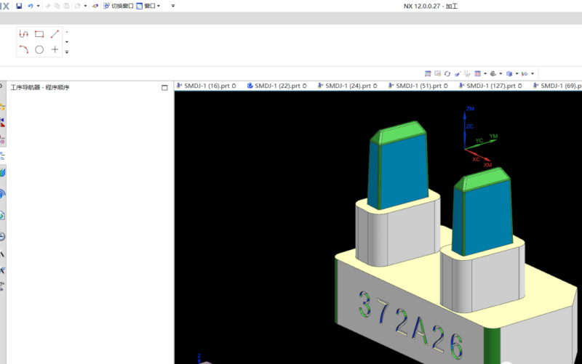The width and height of the screenshot is (582, 364).
Task: Open the SMDJ-1 (51).prt tab
Action: coord(420,86)
